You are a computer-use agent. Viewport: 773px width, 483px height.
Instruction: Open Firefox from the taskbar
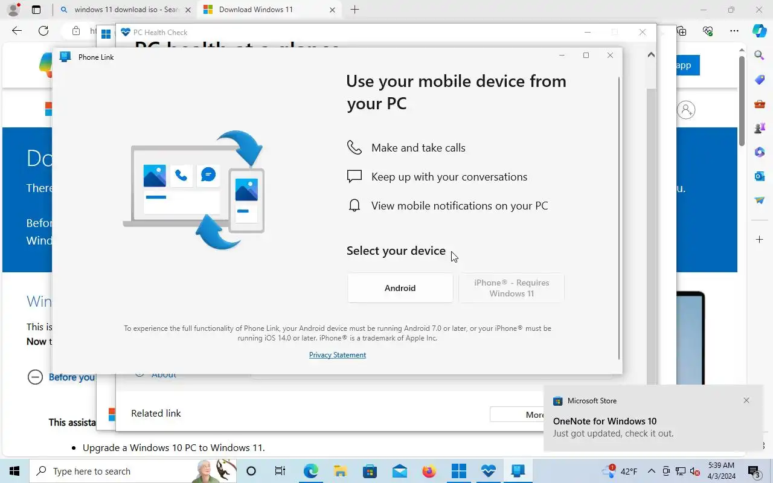429,471
